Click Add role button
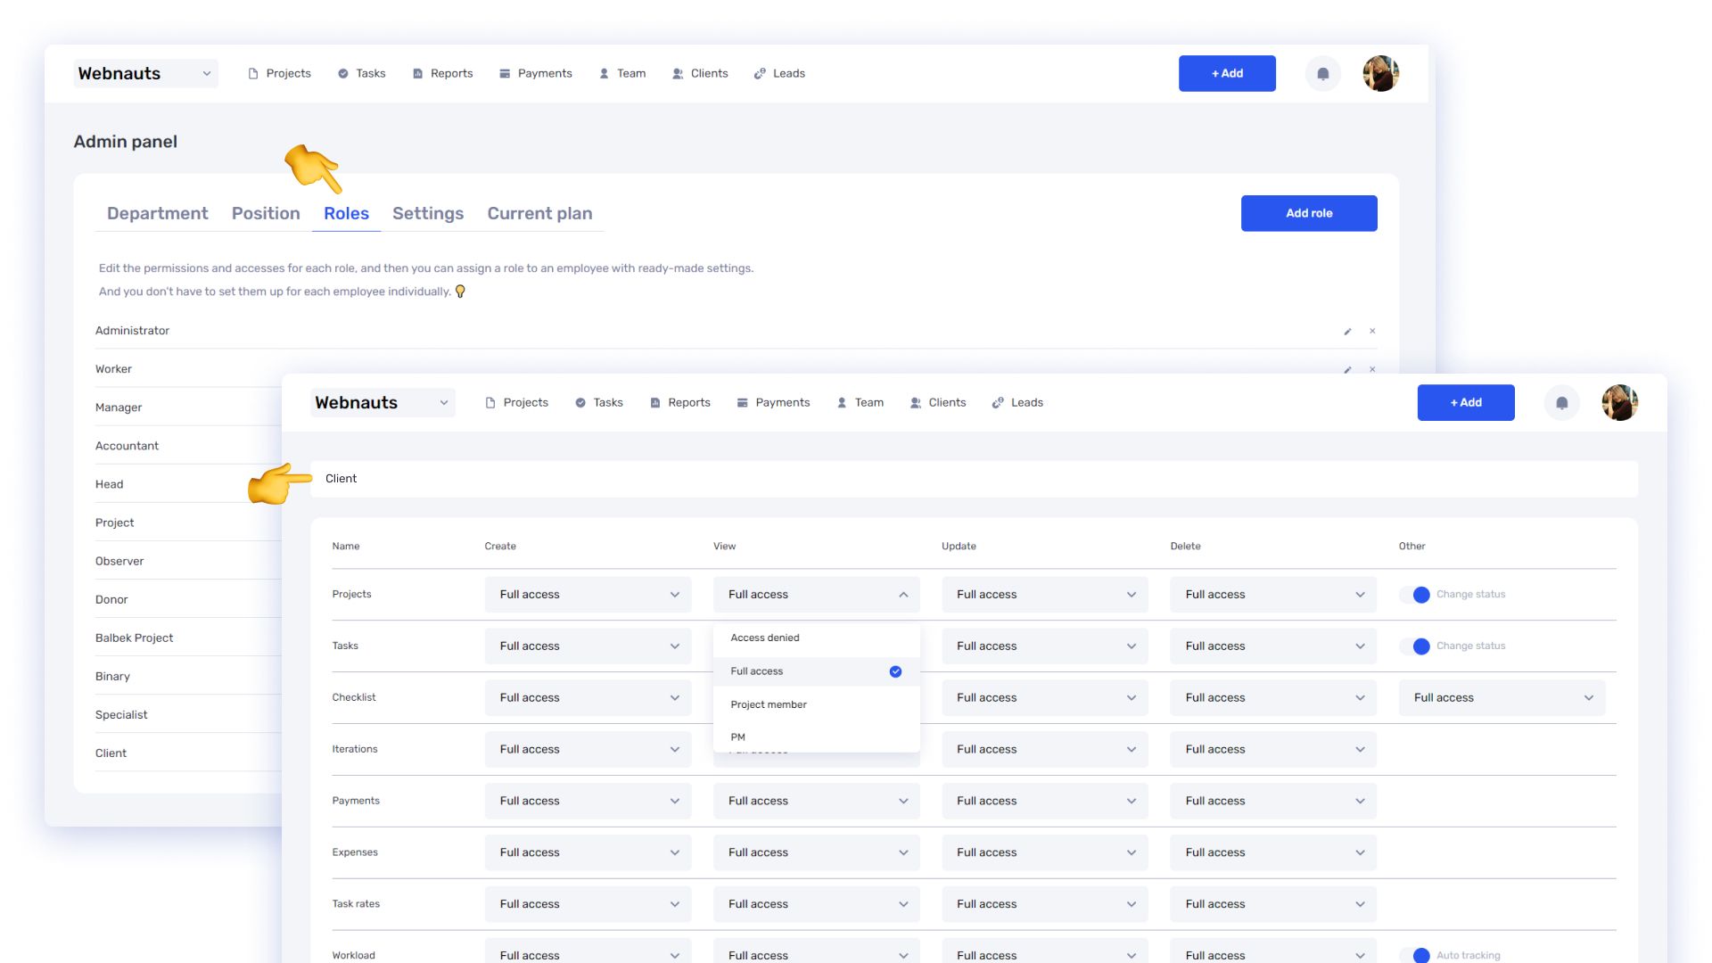The width and height of the screenshot is (1712, 963). tap(1309, 213)
